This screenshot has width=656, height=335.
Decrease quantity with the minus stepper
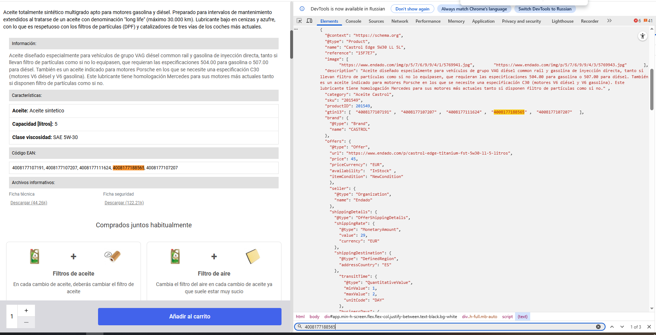tap(26, 322)
